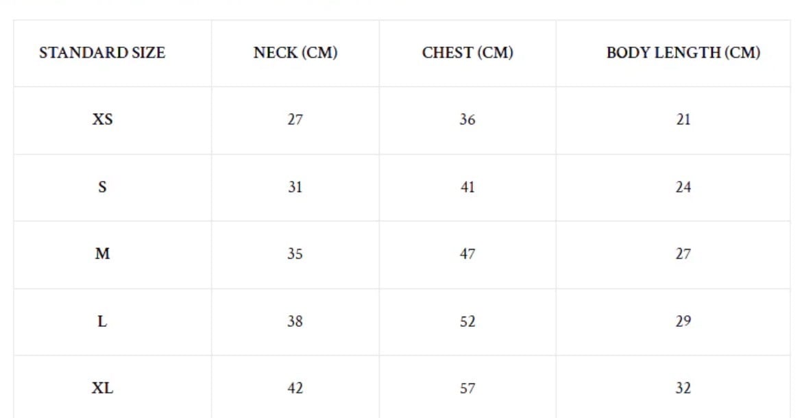Select the XS size row label
The width and height of the screenshot is (802, 418).
click(102, 119)
